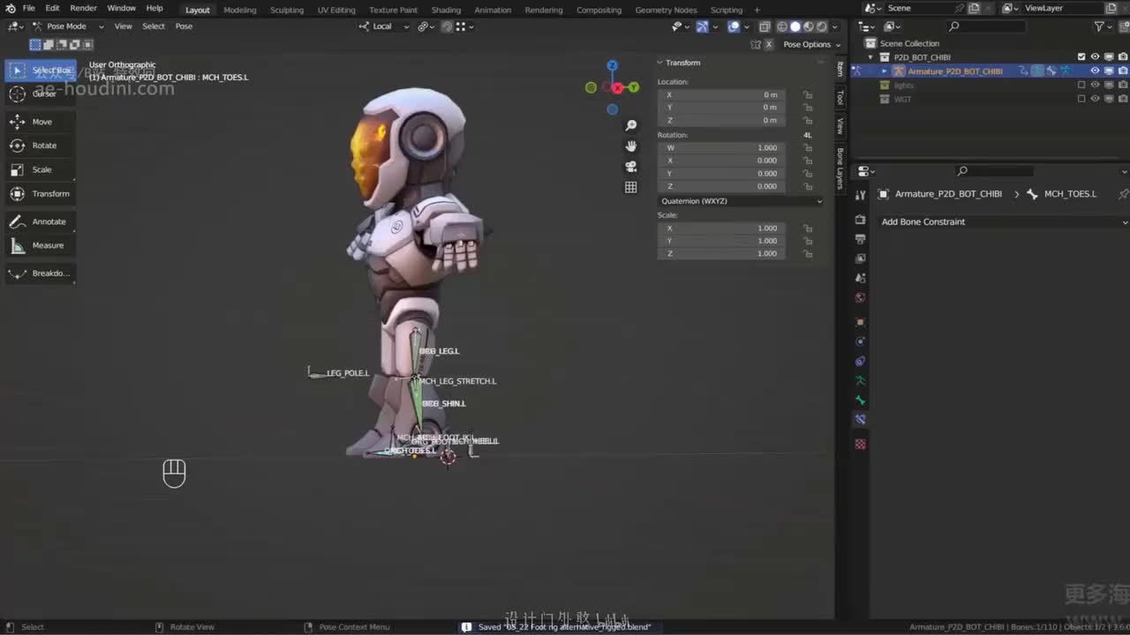Activate the Cursor tool
The height and width of the screenshot is (635, 1130).
coord(41,93)
